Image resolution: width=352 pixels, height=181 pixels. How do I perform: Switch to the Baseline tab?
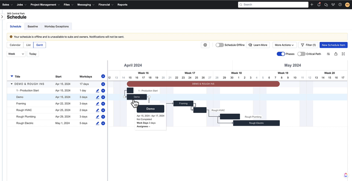[32, 26]
